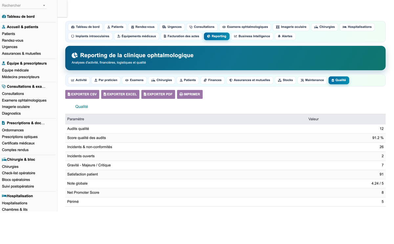Go to Assurances & mutuelles sidebar link
Image resolution: width=394 pixels, height=244 pixels.
(21, 54)
